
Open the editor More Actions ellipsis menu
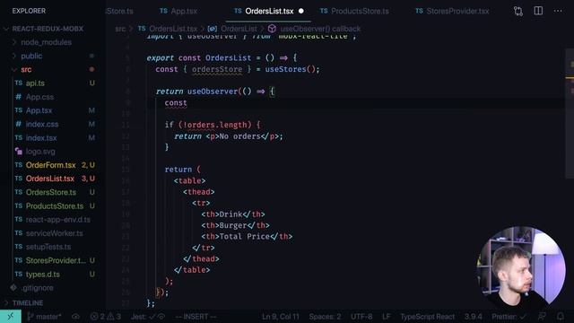tap(558, 11)
